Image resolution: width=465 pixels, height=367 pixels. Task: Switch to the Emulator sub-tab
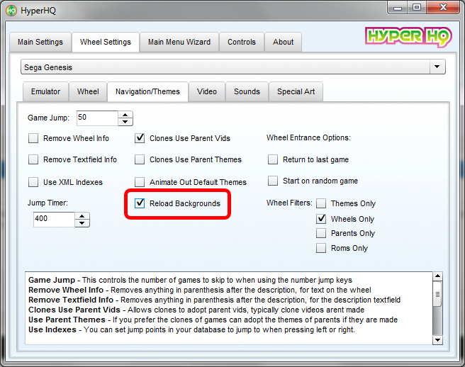pyautogui.click(x=45, y=91)
